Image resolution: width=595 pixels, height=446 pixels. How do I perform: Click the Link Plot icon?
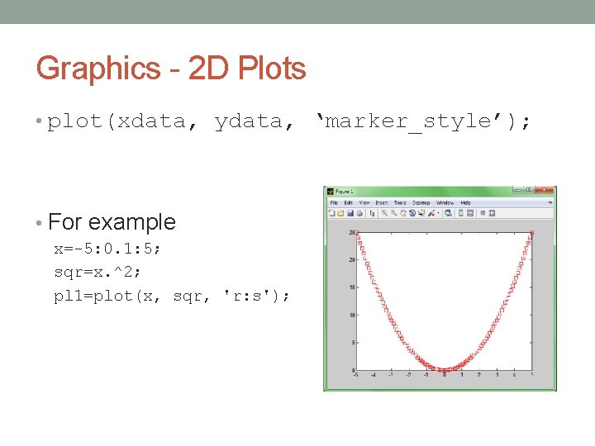pyautogui.click(x=448, y=213)
